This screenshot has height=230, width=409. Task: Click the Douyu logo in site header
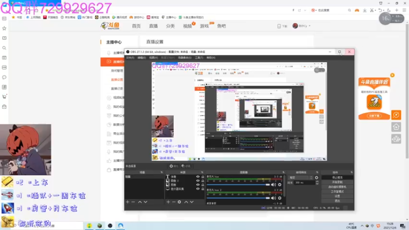pyautogui.click(x=110, y=26)
